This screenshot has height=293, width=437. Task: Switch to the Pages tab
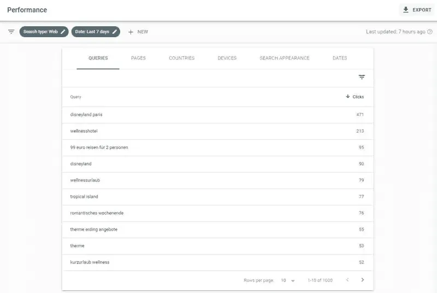coord(138,58)
